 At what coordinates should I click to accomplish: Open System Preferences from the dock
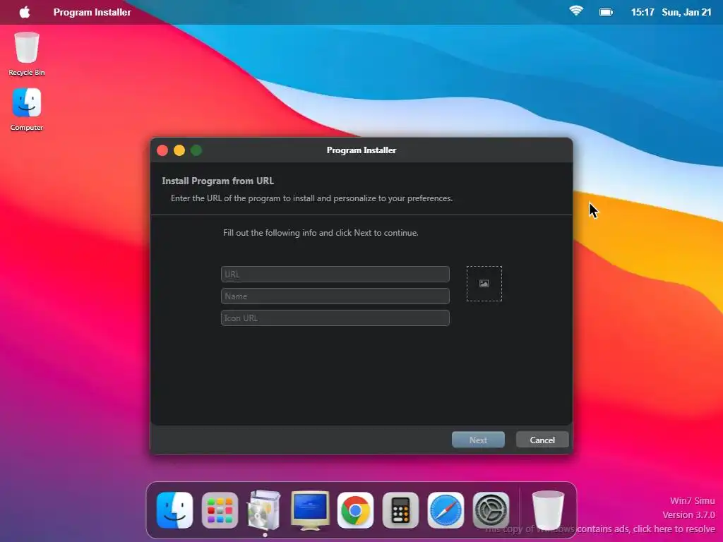point(491,510)
